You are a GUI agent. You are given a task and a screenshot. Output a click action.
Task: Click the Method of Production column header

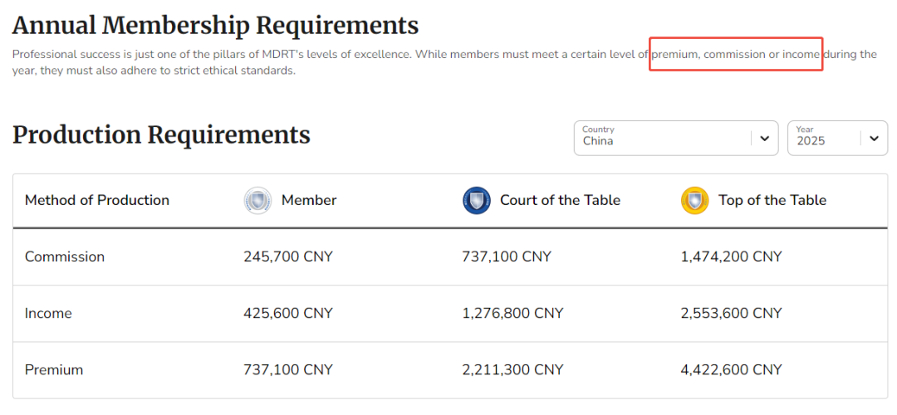tap(97, 201)
